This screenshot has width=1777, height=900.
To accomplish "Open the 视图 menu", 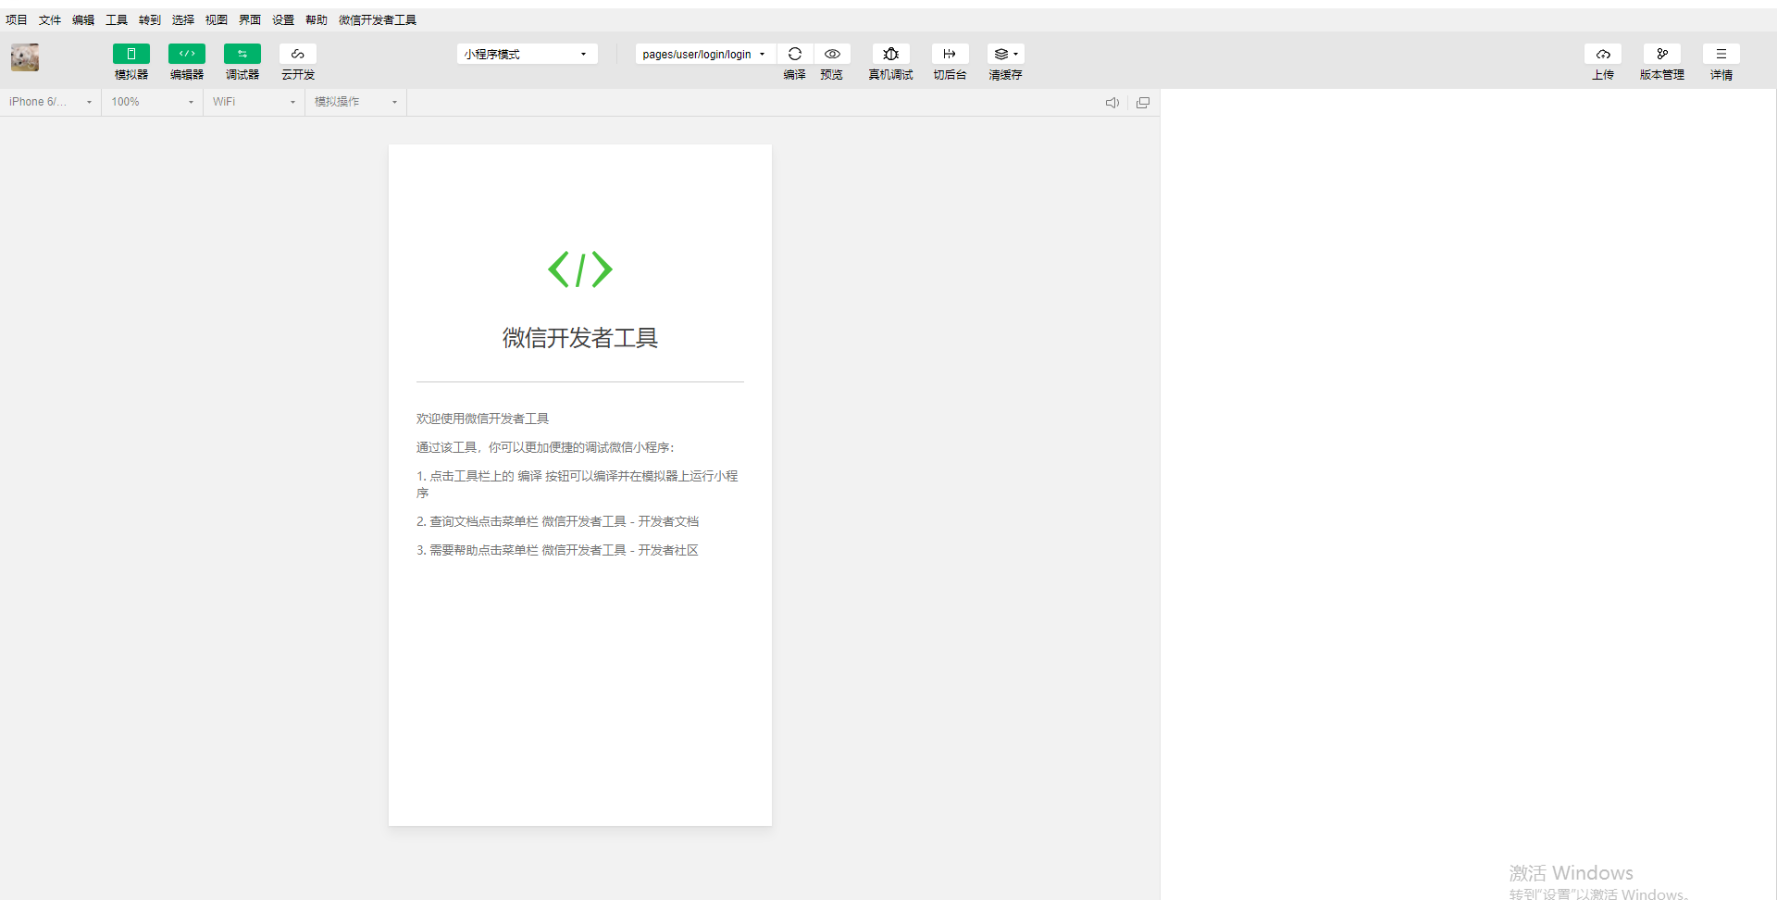I will (217, 19).
